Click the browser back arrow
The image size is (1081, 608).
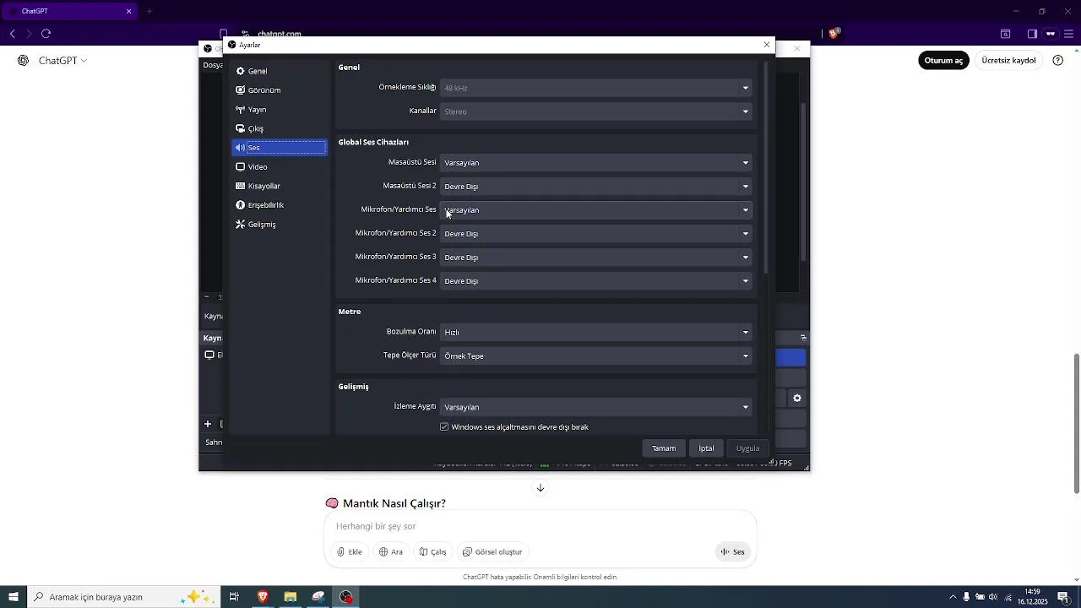(x=12, y=34)
